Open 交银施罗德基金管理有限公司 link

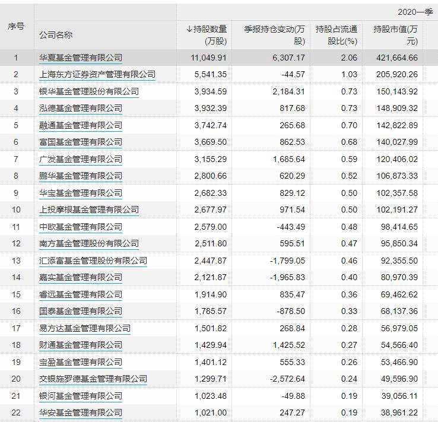[93, 379]
